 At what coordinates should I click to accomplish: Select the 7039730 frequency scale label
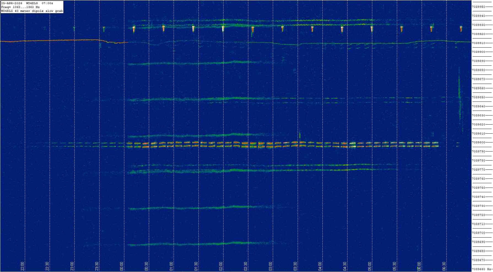(x=479, y=206)
